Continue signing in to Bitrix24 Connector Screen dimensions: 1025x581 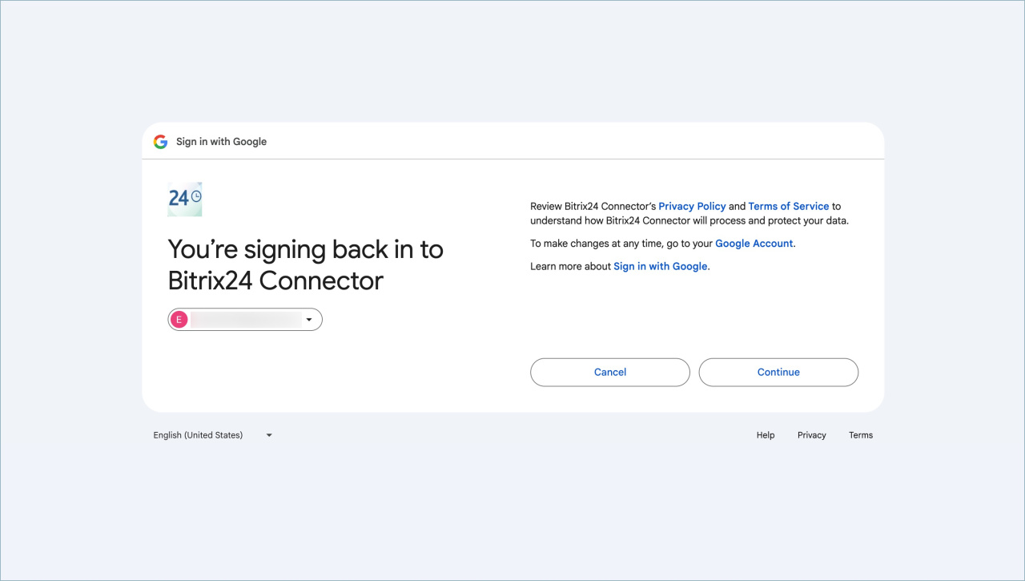pyautogui.click(x=778, y=372)
